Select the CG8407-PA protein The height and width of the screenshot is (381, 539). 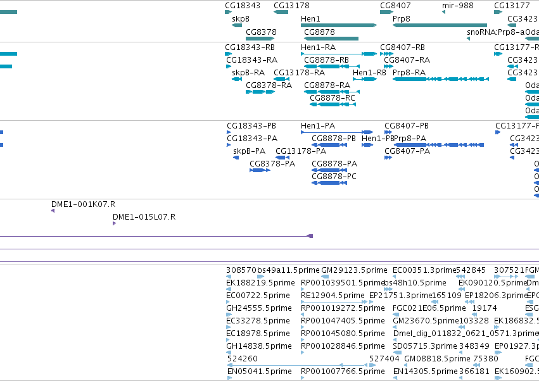tap(407, 151)
